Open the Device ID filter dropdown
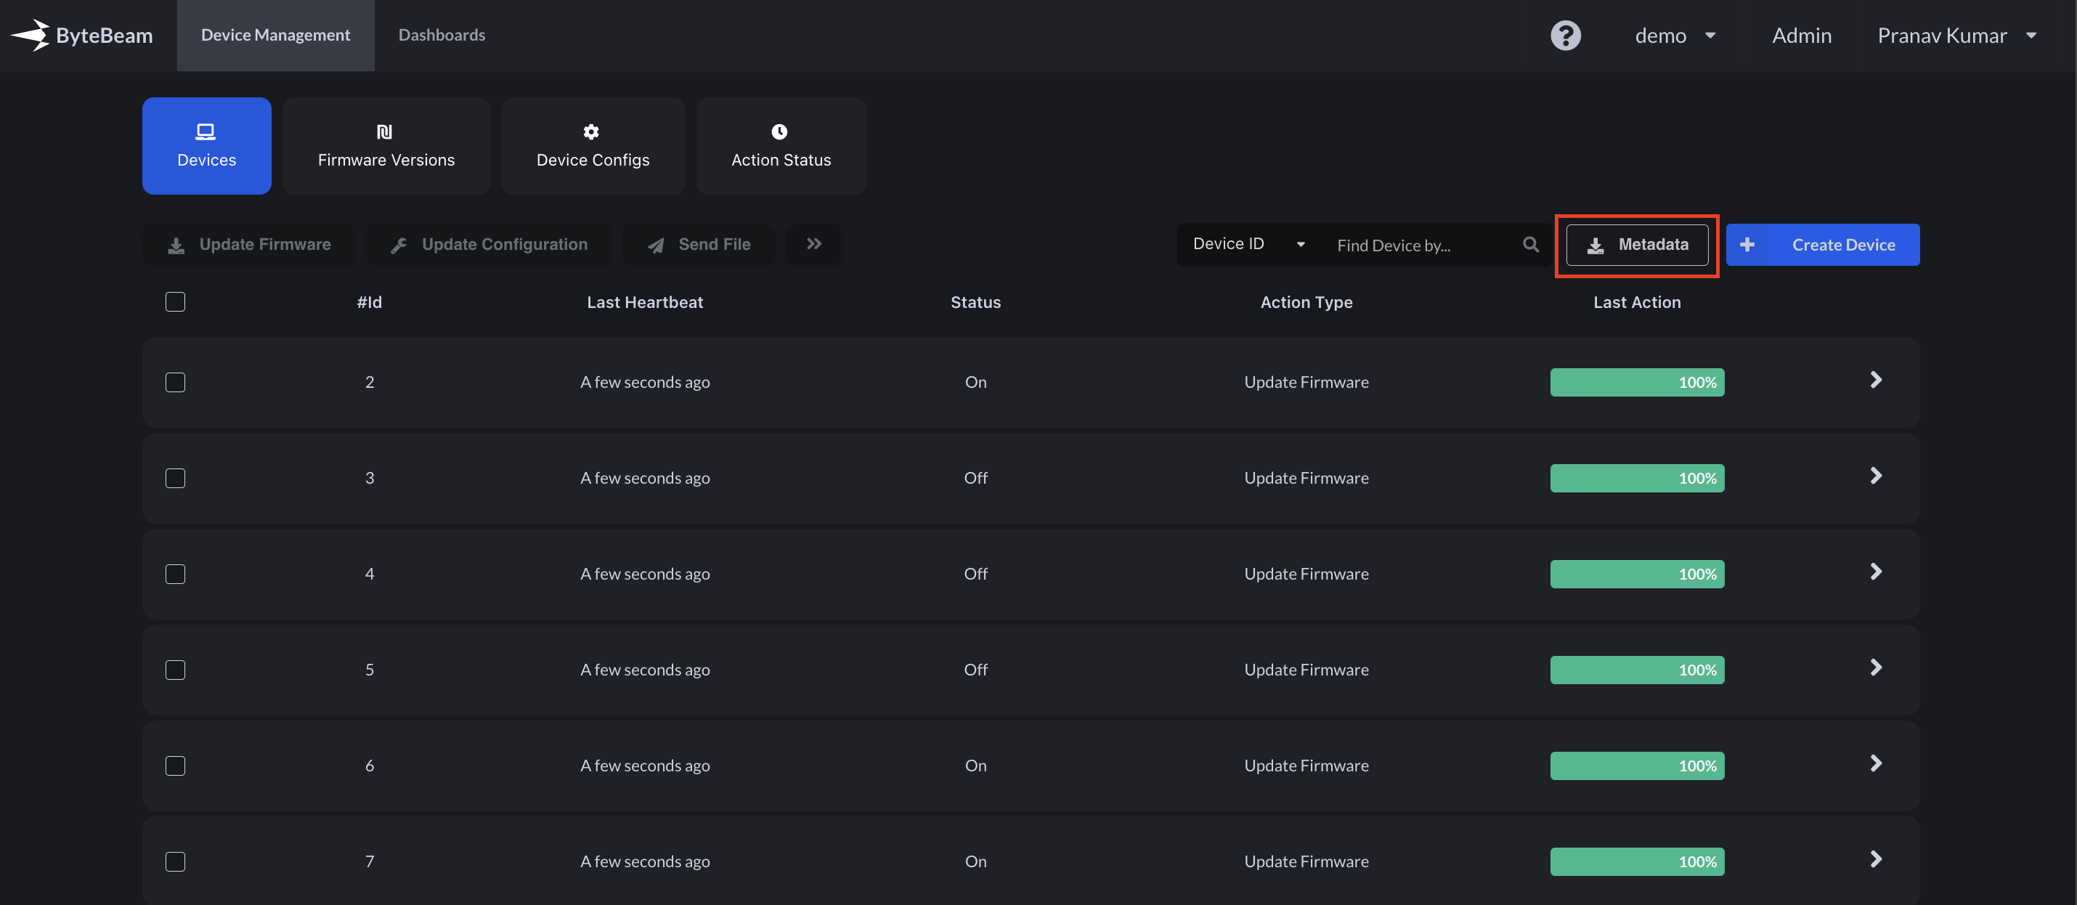 pyautogui.click(x=1248, y=244)
